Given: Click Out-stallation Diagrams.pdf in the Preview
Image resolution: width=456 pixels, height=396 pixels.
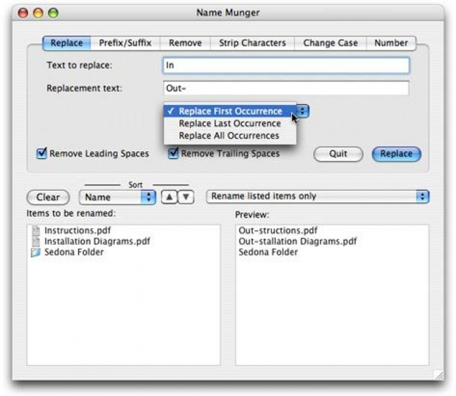Looking at the screenshot, I should pyautogui.click(x=297, y=241).
